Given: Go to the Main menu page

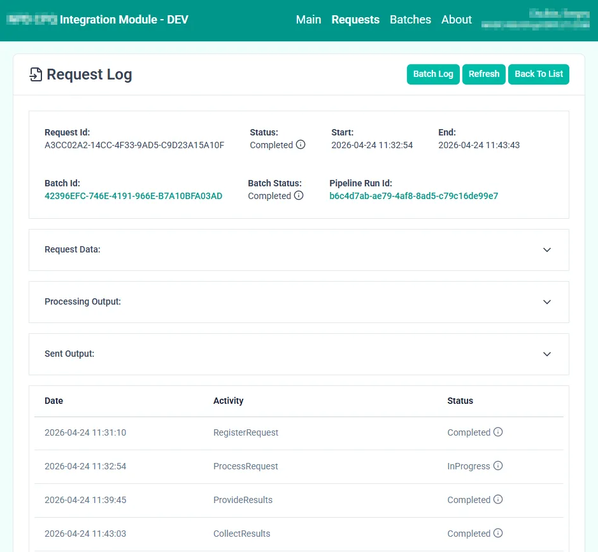Looking at the screenshot, I should click(308, 20).
